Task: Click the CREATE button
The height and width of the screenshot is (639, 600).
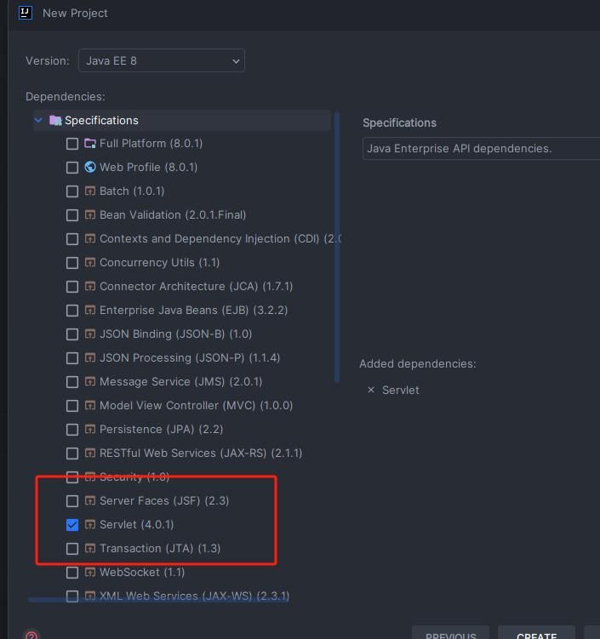Action: tap(536, 634)
